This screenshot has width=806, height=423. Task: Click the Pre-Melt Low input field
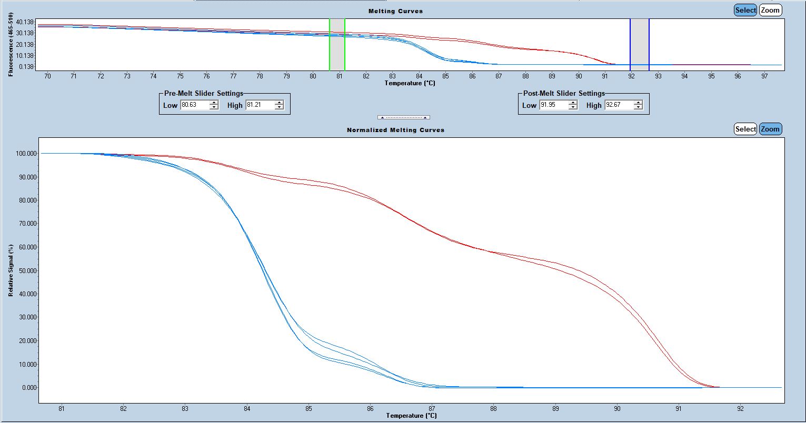pyautogui.click(x=194, y=105)
